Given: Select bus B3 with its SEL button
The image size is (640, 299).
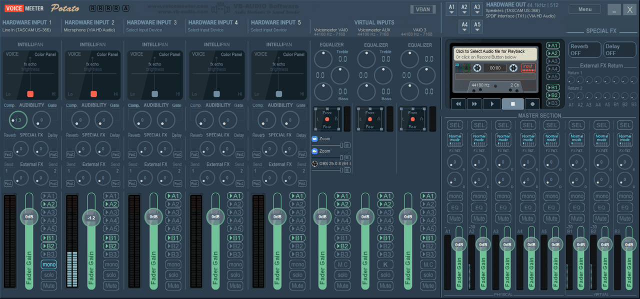Looking at the screenshot, I should (x=625, y=125).
